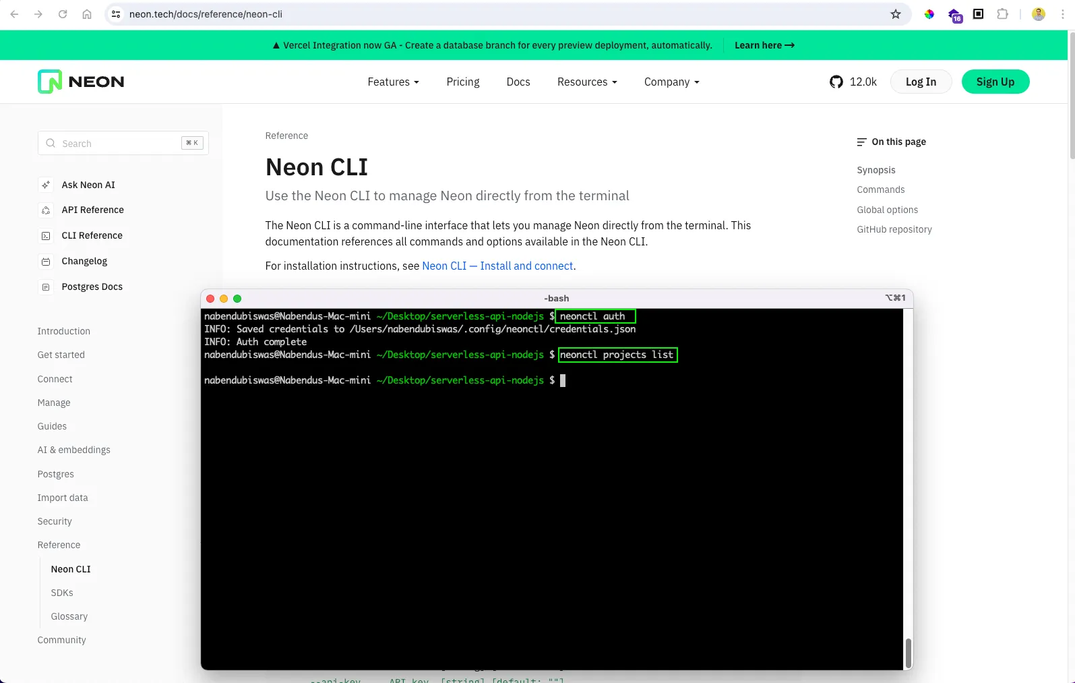Expand the Features dropdown menu

393,82
